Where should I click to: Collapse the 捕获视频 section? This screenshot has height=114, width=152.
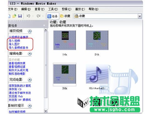coord(30,31)
